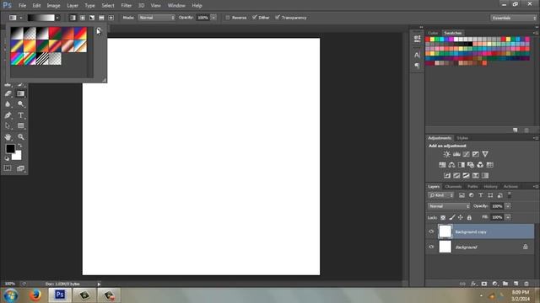
Task: Toggle lock all (padlock icon)
Action: click(x=469, y=217)
